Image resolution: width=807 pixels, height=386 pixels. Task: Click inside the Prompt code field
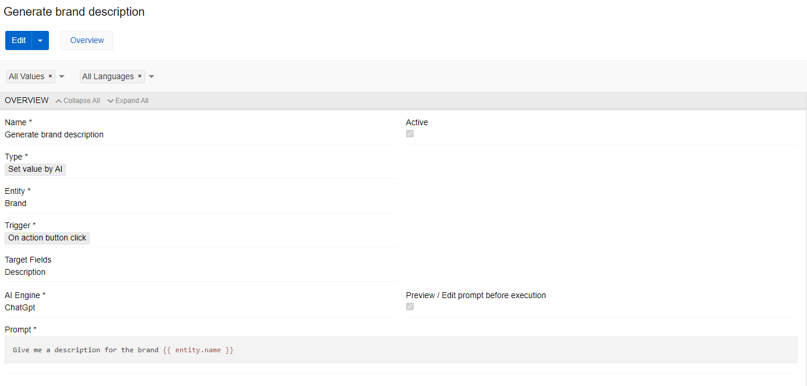point(400,350)
